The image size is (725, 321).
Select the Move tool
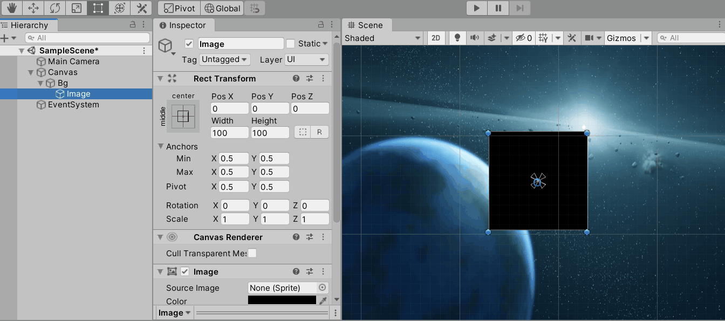pyautogui.click(x=32, y=8)
